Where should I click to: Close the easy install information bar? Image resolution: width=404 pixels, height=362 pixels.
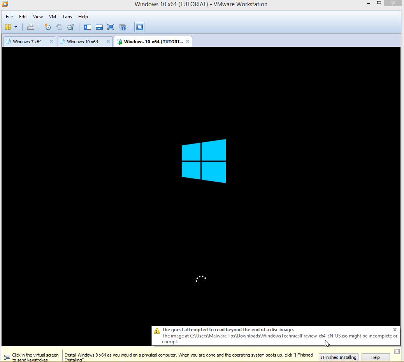pyautogui.click(x=397, y=351)
